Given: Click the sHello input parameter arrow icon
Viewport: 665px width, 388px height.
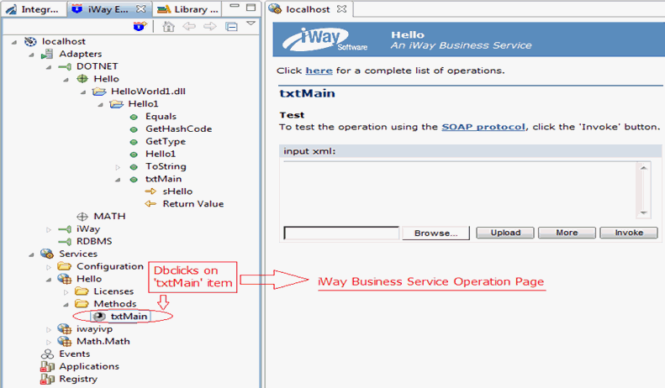Looking at the screenshot, I should click(x=150, y=191).
